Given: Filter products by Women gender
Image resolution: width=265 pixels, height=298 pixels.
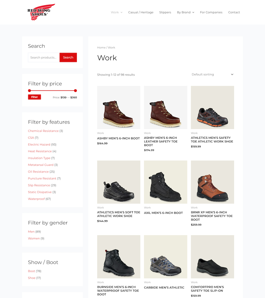Looking at the screenshot, I should click(x=34, y=238).
